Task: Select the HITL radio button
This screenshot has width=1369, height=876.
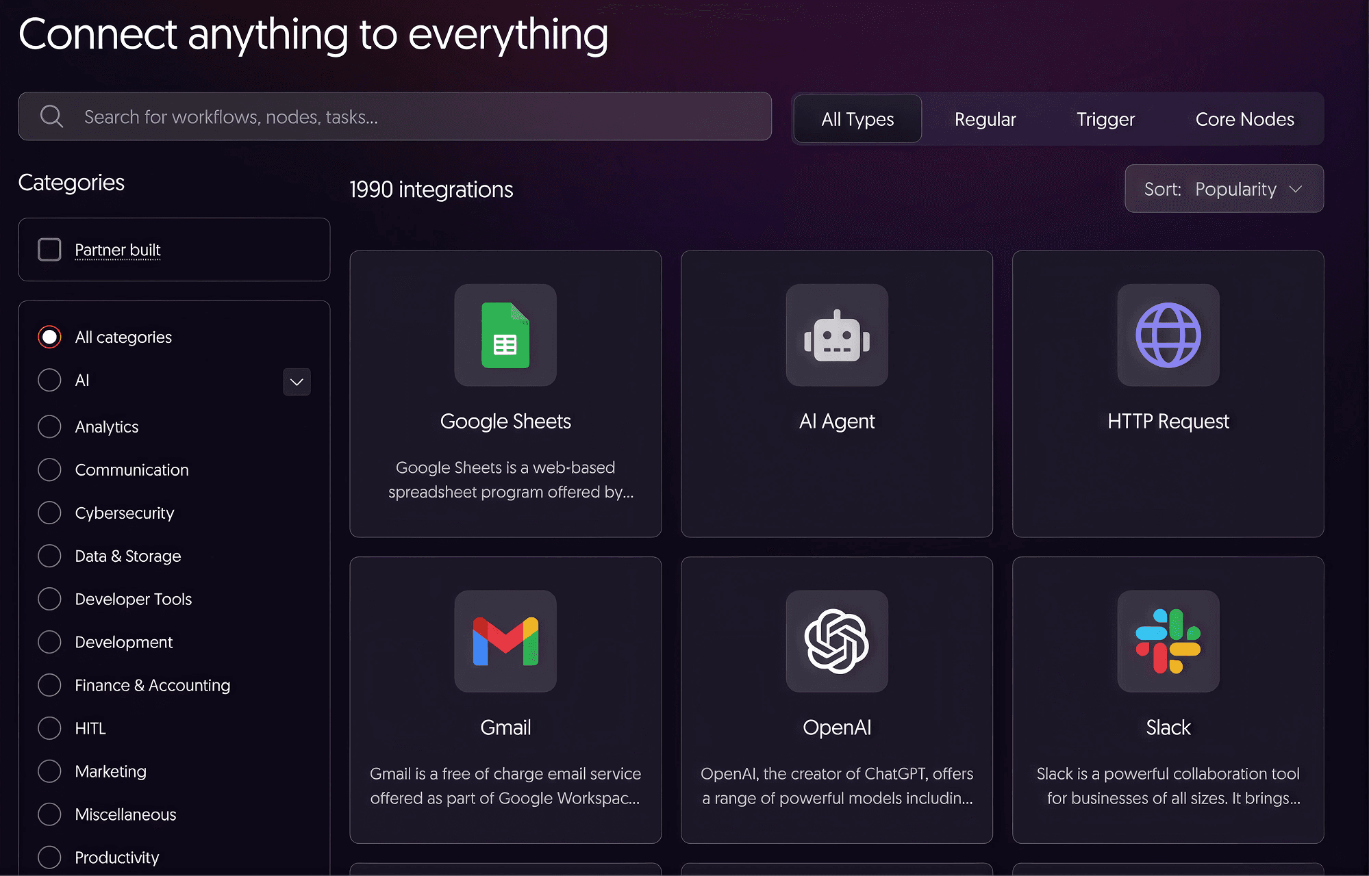Action: pyautogui.click(x=49, y=728)
